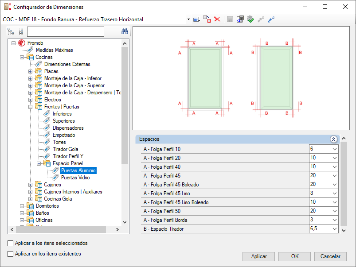
Task: Open the Medidas Máximas item
Action: tap(54, 50)
